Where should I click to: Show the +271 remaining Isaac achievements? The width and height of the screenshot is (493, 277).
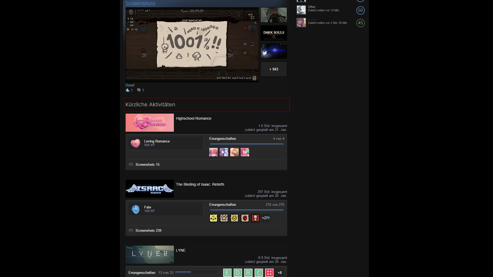266,218
